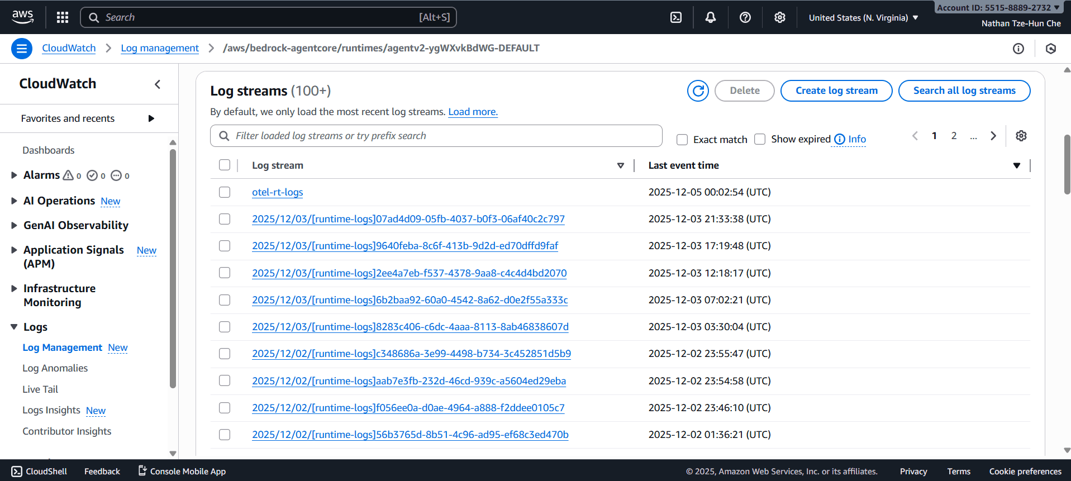The width and height of the screenshot is (1071, 481).
Task: Enable the Show expired checkbox
Action: [760, 139]
